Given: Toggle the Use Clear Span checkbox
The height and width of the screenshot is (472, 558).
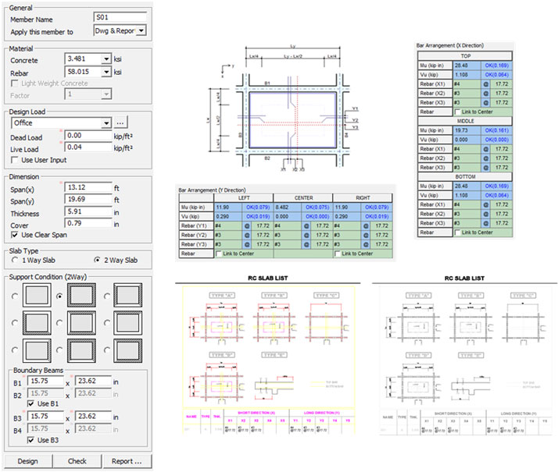Looking at the screenshot, I should tap(15, 235).
